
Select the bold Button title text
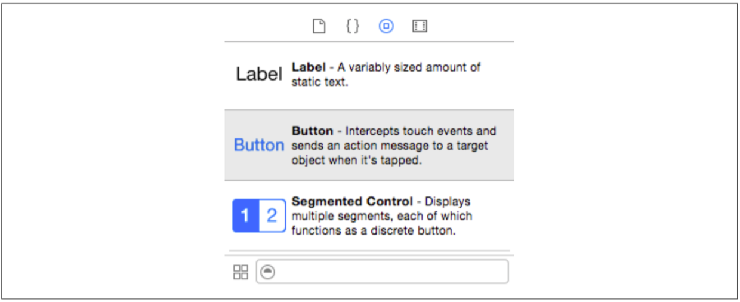(312, 131)
